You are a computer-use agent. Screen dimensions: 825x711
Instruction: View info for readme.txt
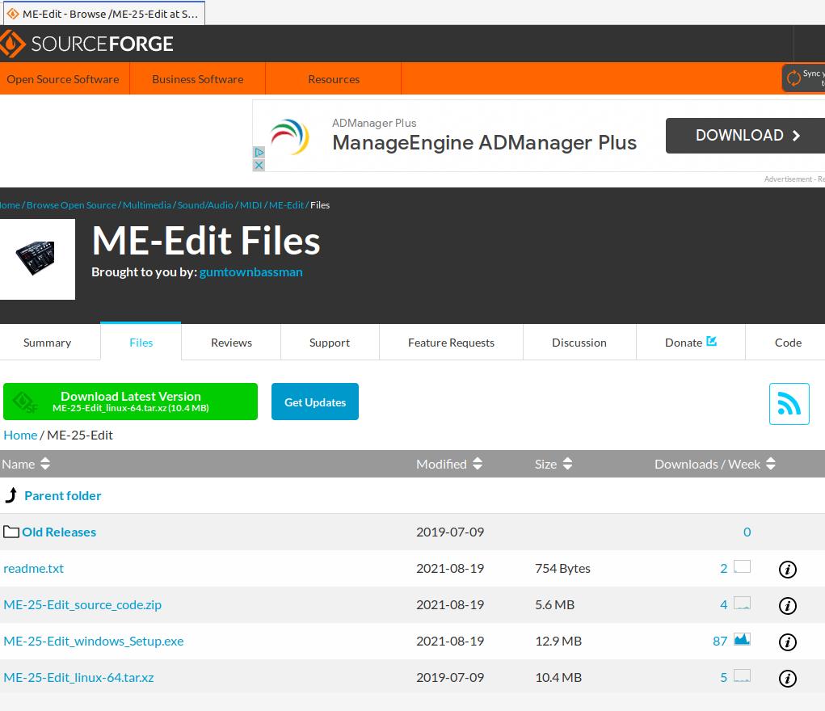click(x=787, y=569)
